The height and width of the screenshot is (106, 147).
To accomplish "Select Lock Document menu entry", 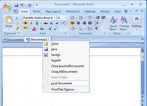I will point(66,83).
